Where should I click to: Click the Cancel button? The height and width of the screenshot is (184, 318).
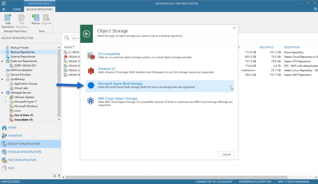click(226, 154)
